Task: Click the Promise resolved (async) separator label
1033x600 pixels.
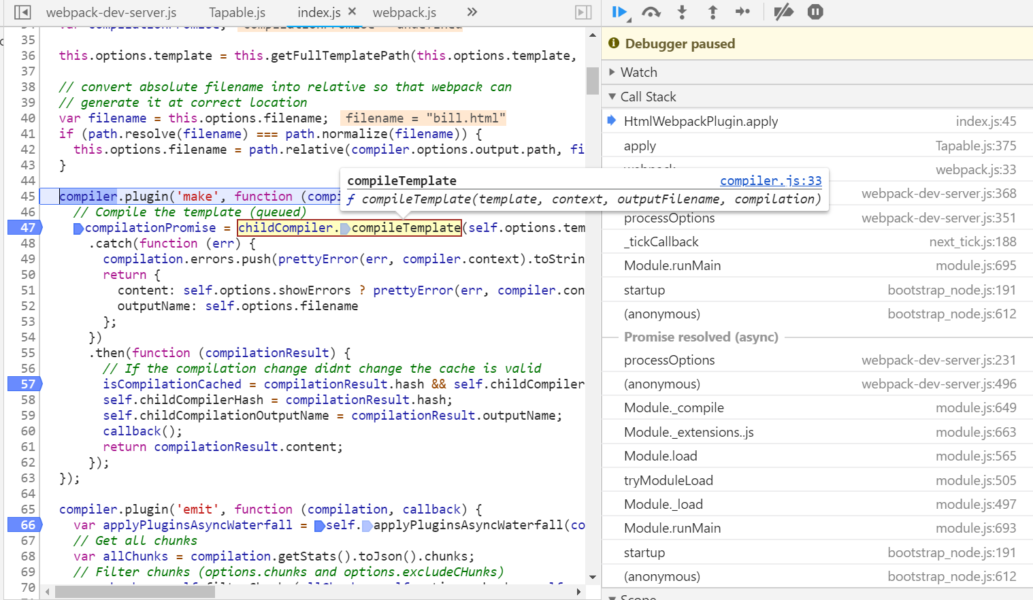Action: point(701,337)
